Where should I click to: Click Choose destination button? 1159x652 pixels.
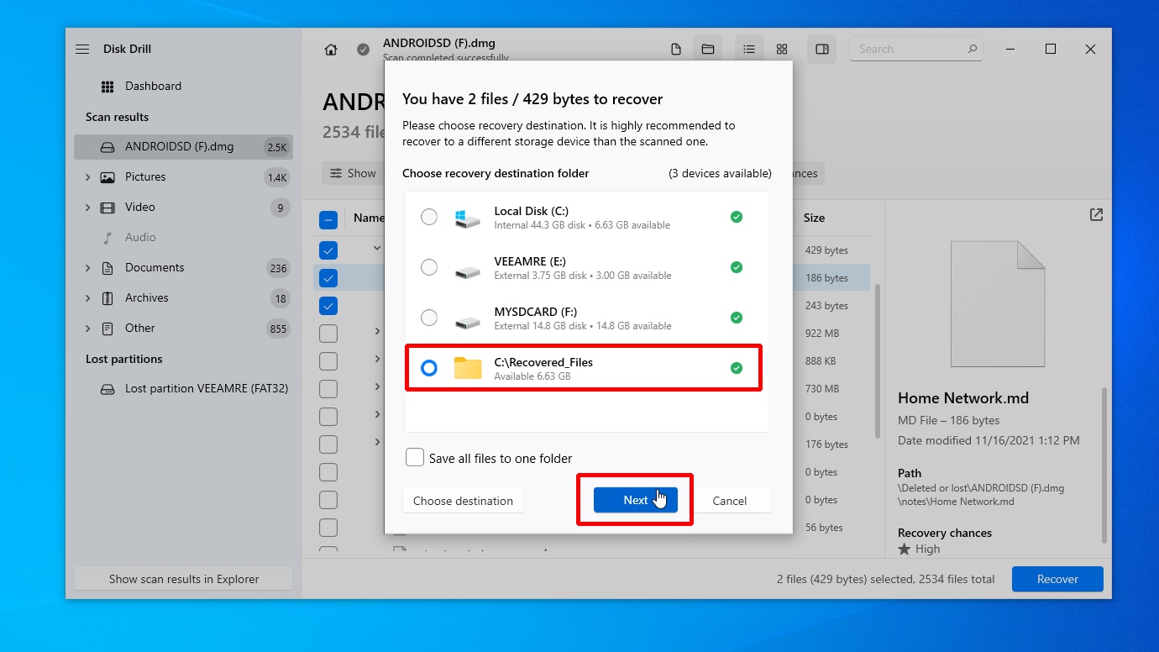(463, 501)
